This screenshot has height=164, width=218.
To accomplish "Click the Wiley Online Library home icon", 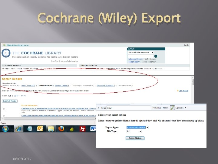I will point(4,45).
